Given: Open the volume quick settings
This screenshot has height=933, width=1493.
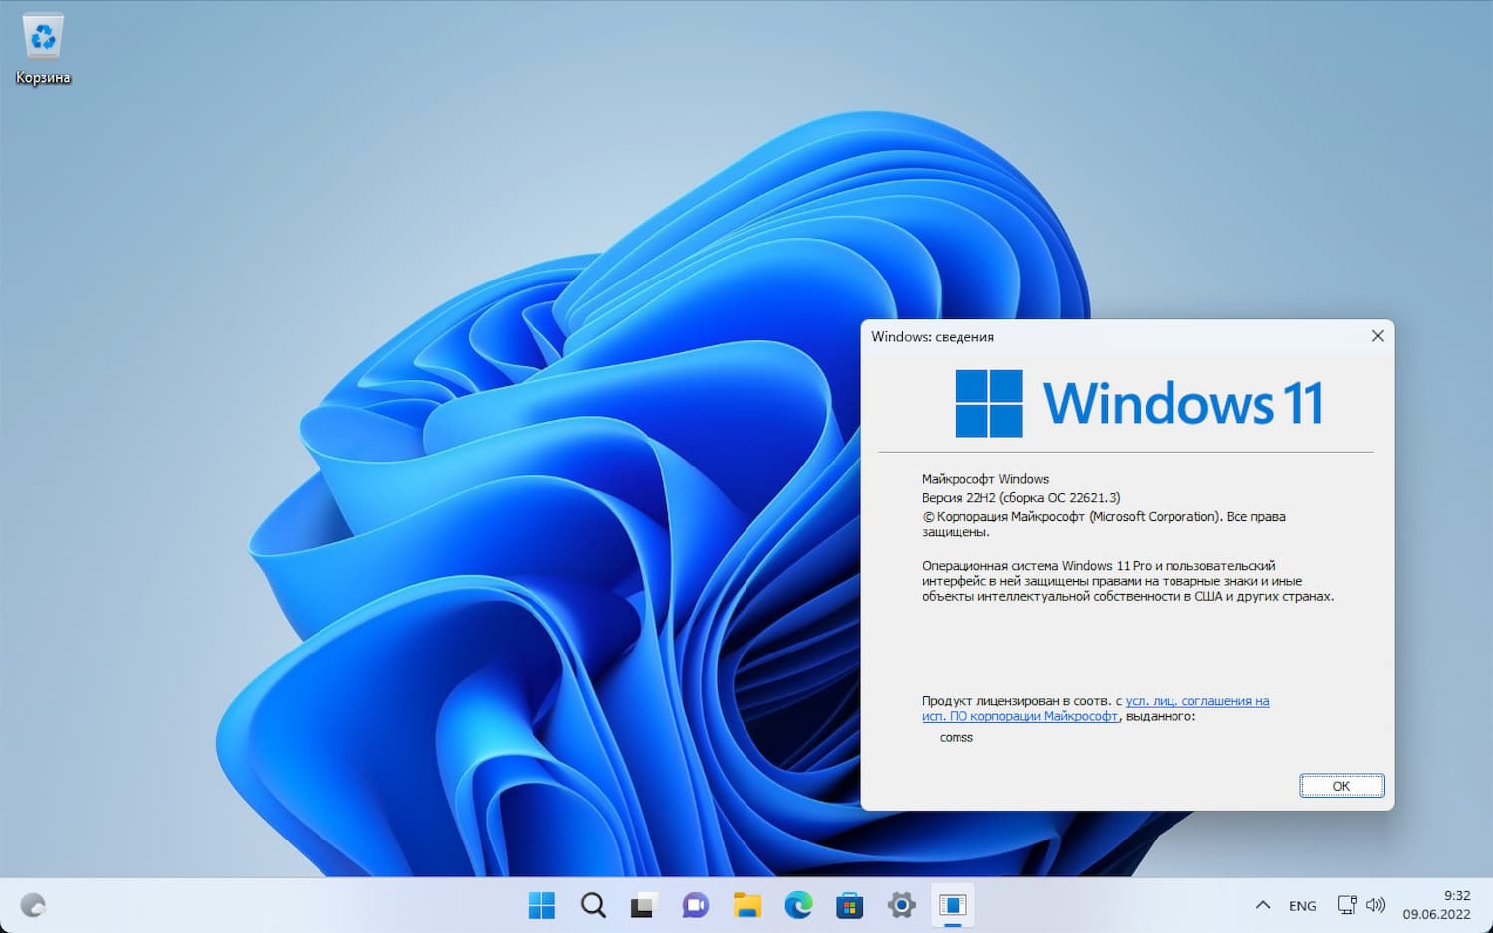Looking at the screenshot, I should (1376, 905).
